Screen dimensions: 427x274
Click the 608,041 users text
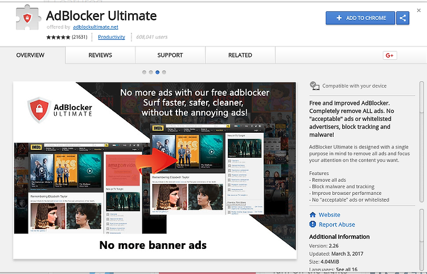coord(151,37)
